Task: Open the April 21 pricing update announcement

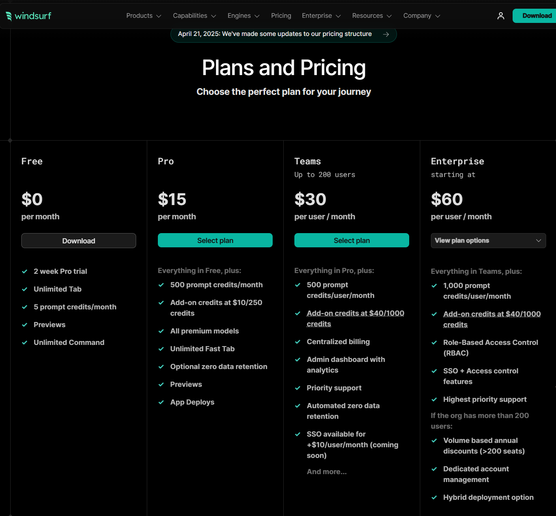Action: point(283,34)
